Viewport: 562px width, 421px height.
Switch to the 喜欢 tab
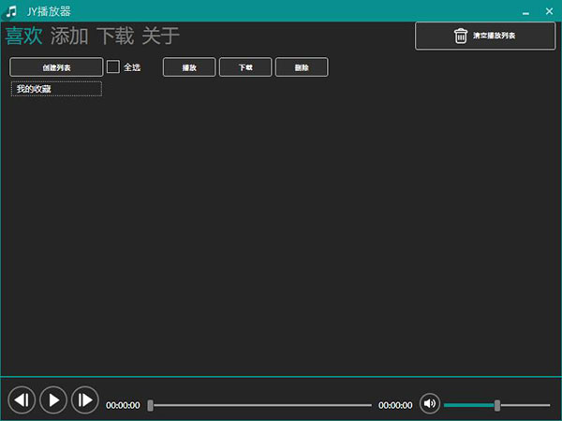(x=24, y=36)
